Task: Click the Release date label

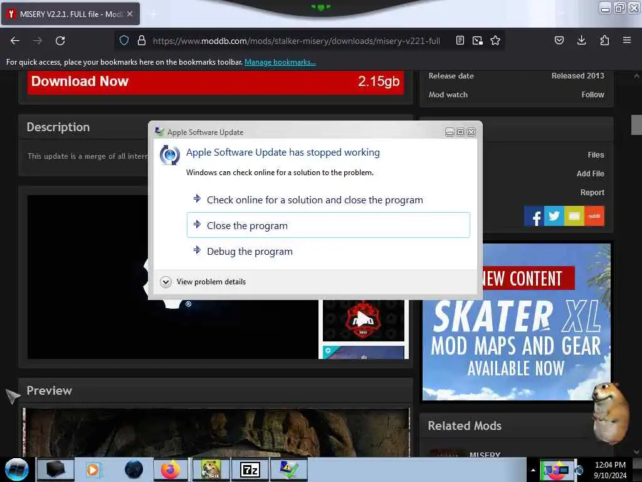Action: (451, 76)
